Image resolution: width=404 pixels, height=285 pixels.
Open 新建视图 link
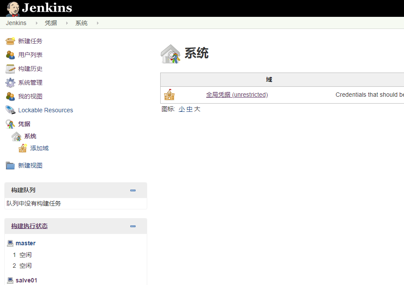click(x=30, y=165)
